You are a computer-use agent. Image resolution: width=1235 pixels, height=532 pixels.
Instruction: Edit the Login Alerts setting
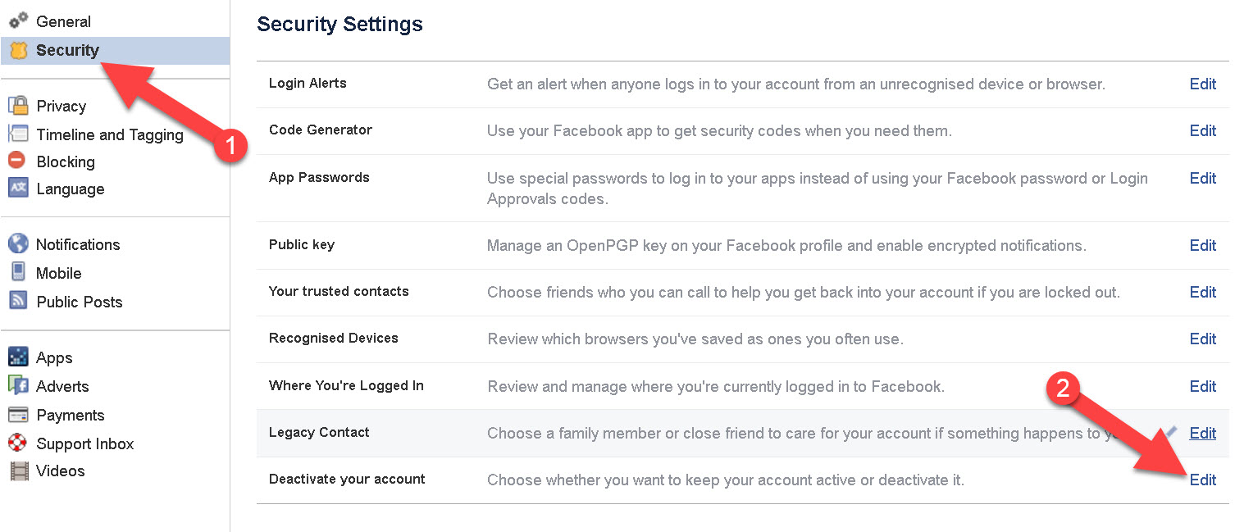pyautogui.click(x=1202, y=84)
